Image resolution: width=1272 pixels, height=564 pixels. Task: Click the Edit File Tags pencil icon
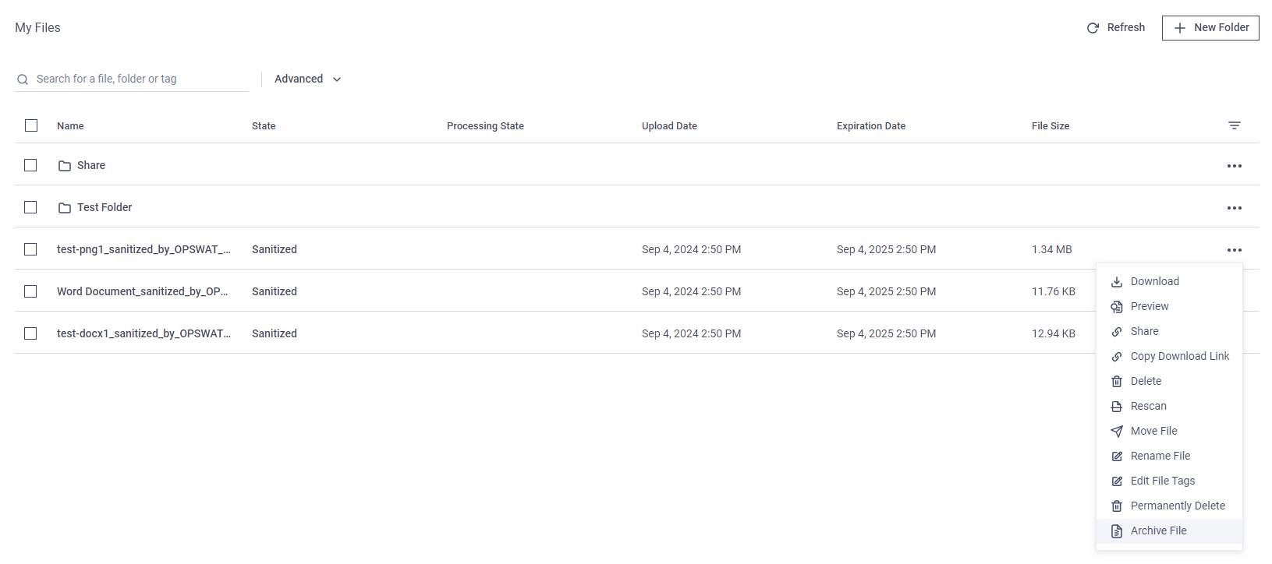coord(1117,481)
